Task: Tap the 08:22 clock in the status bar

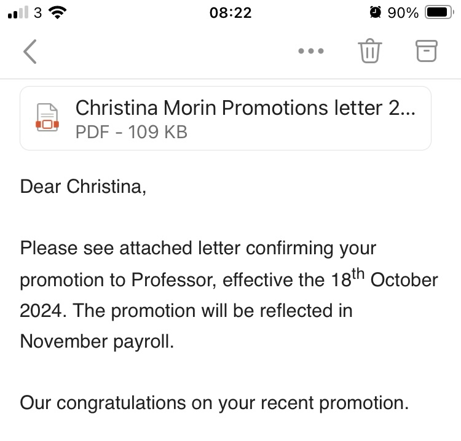Action: [x=230, y=13]
